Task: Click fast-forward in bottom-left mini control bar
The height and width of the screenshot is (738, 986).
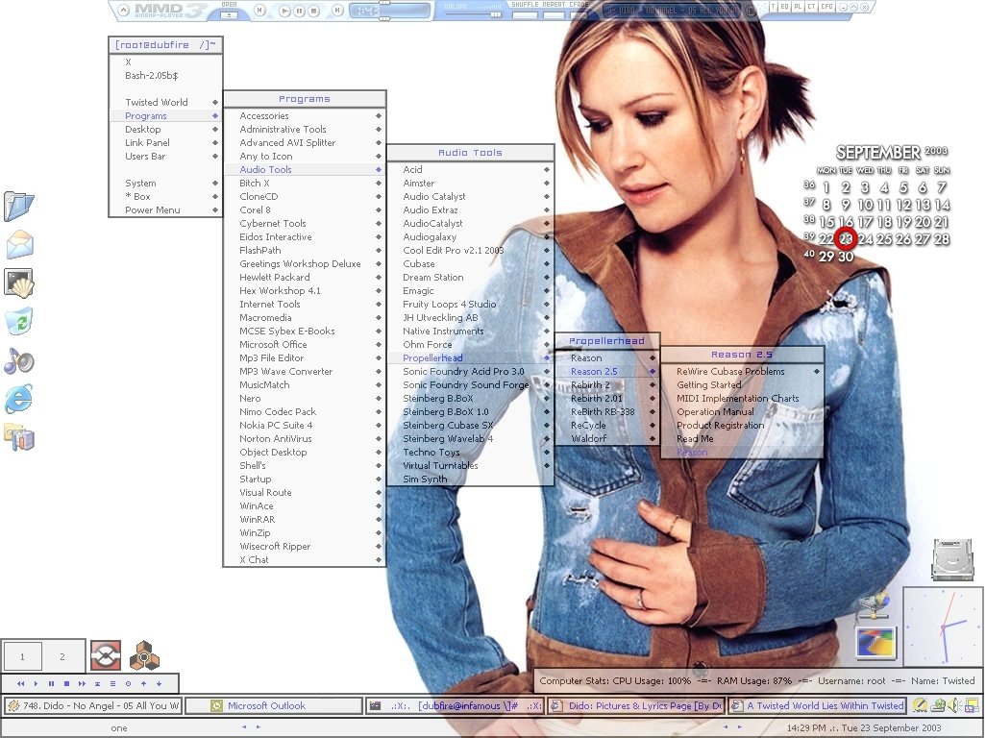Action: click(82, 683)
